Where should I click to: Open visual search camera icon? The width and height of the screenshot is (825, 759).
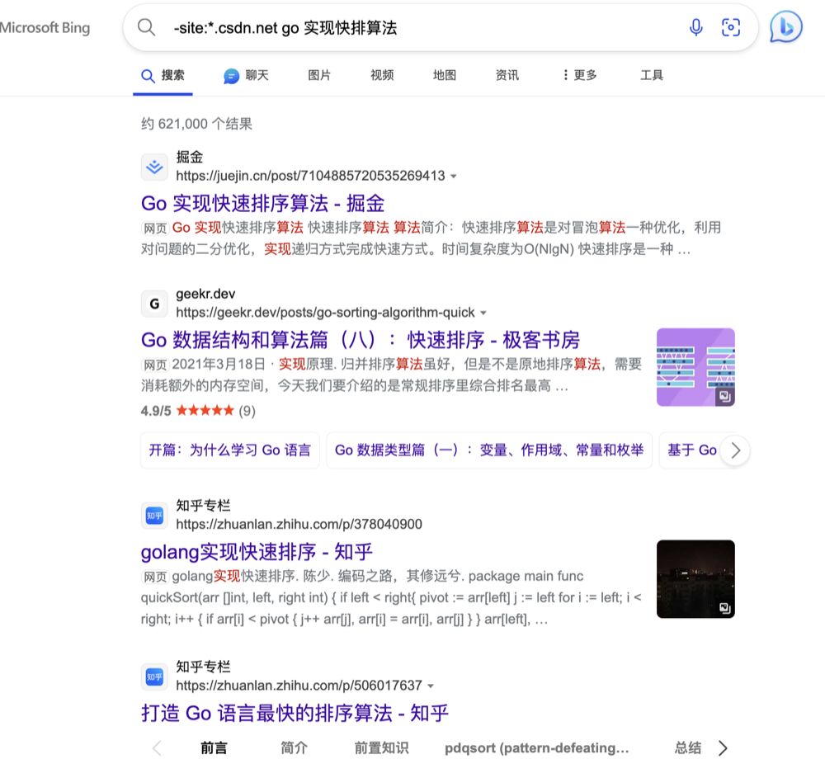point(731,27)
